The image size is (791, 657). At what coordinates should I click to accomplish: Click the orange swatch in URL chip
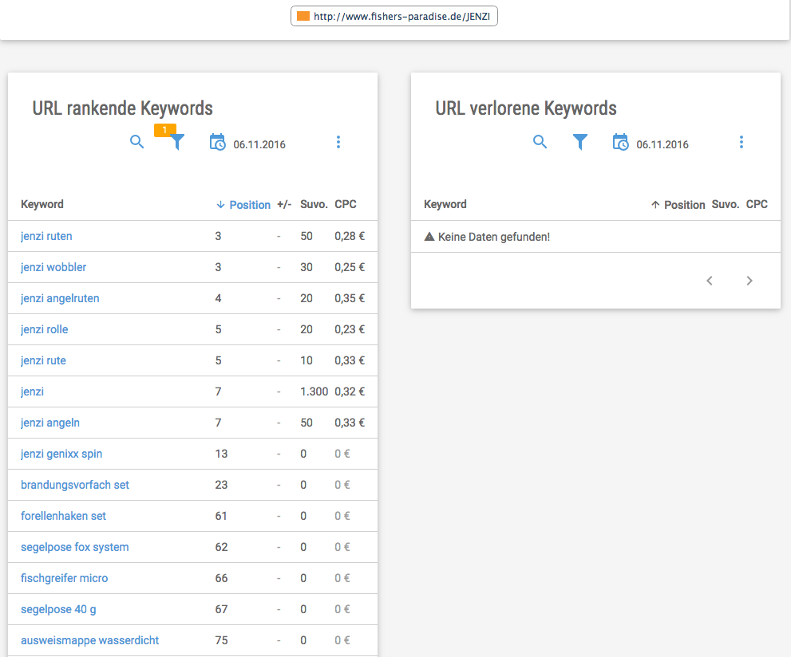(303, 16)
